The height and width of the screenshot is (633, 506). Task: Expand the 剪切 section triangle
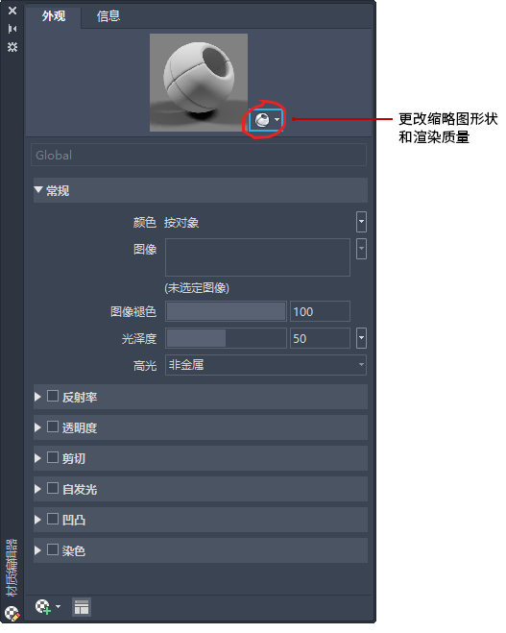(38, 458)
